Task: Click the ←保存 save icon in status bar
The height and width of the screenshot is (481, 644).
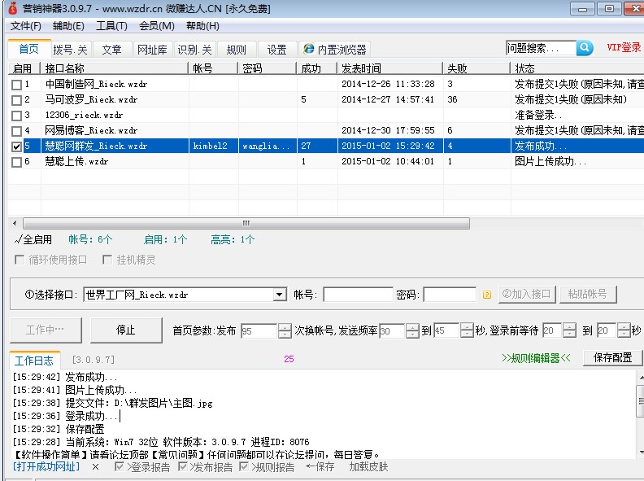Action: (320, 467)
